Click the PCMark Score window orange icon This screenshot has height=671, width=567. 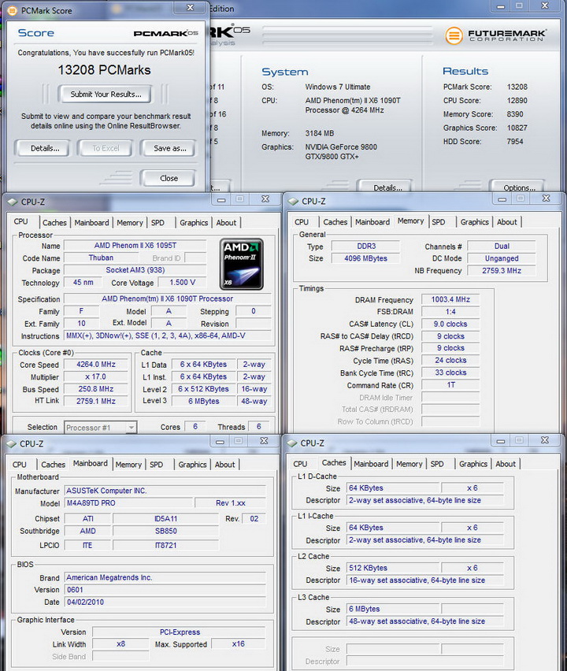click(13, 10)
